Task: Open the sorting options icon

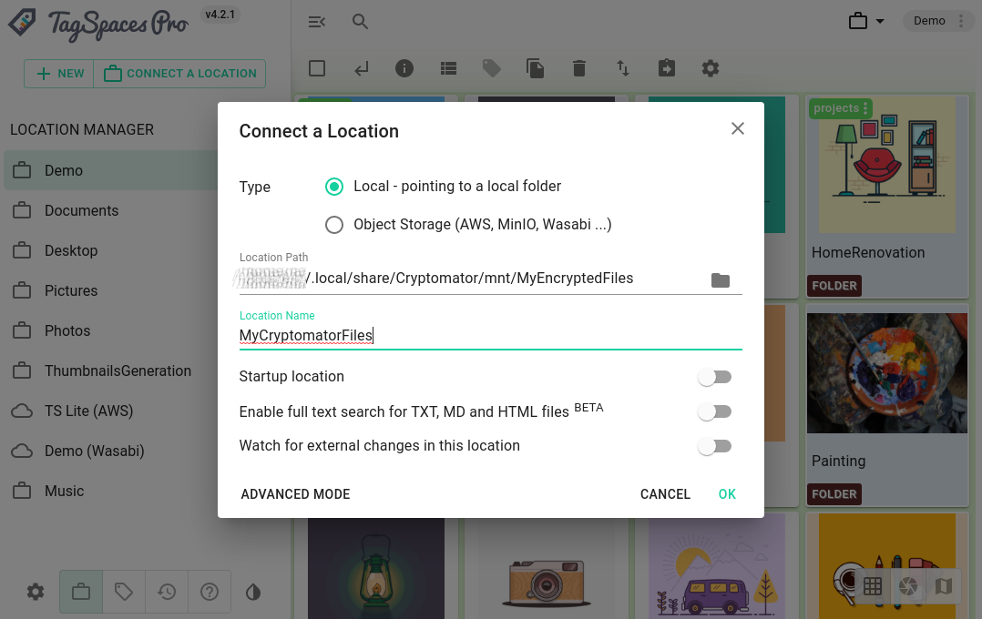Action: 623,67
